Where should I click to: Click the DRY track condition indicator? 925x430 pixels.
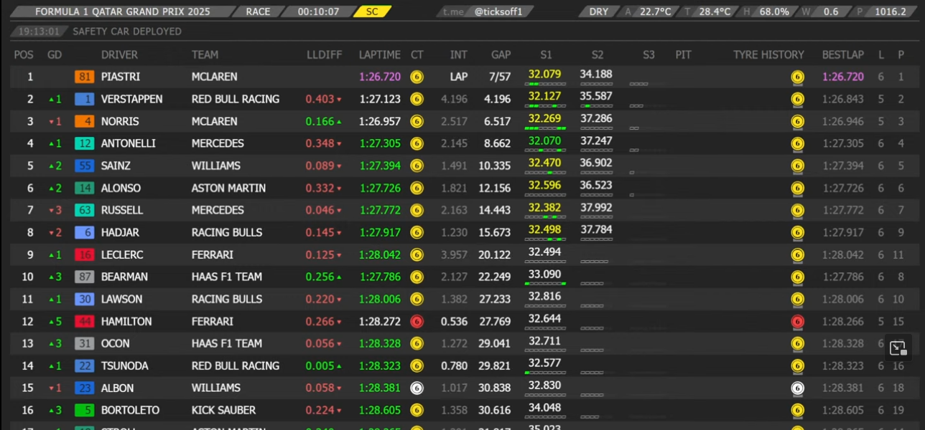(598, 11)
